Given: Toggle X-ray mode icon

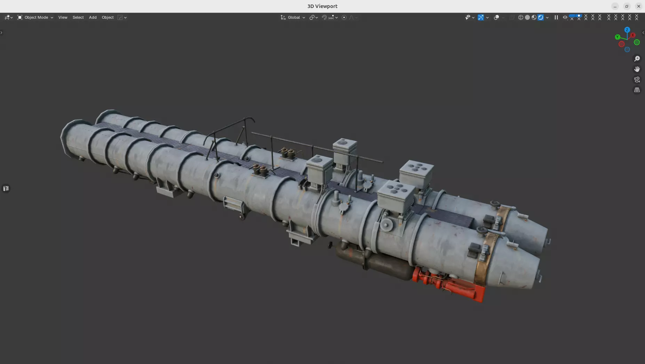Looking at the screenshot, I should (x=512, y=17).
